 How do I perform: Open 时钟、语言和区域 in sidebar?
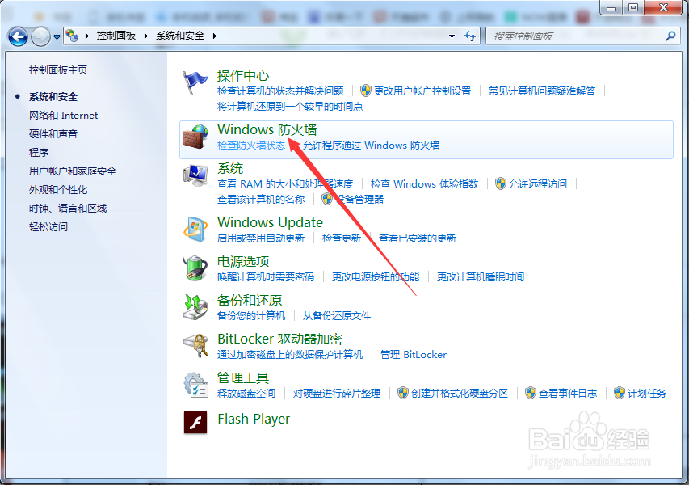[68, 208]
